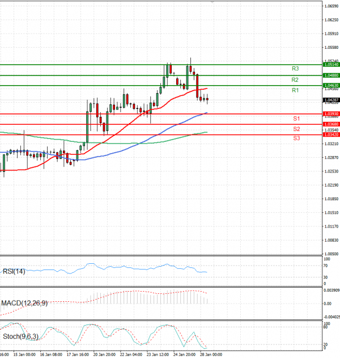Image resolution: width=340 pixels, height=358 pixels.
Task: Select the 1.04880 price tag
Action: click(x=331, y=75)
